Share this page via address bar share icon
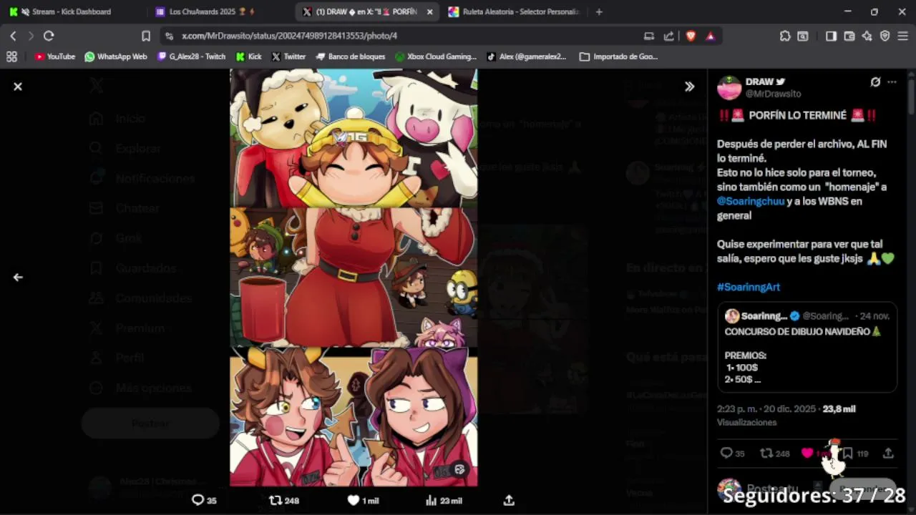The image size is (916, 515). [x=668, y=36]
